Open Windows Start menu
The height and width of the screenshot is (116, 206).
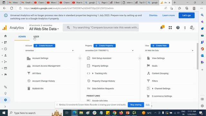point(4,113)
